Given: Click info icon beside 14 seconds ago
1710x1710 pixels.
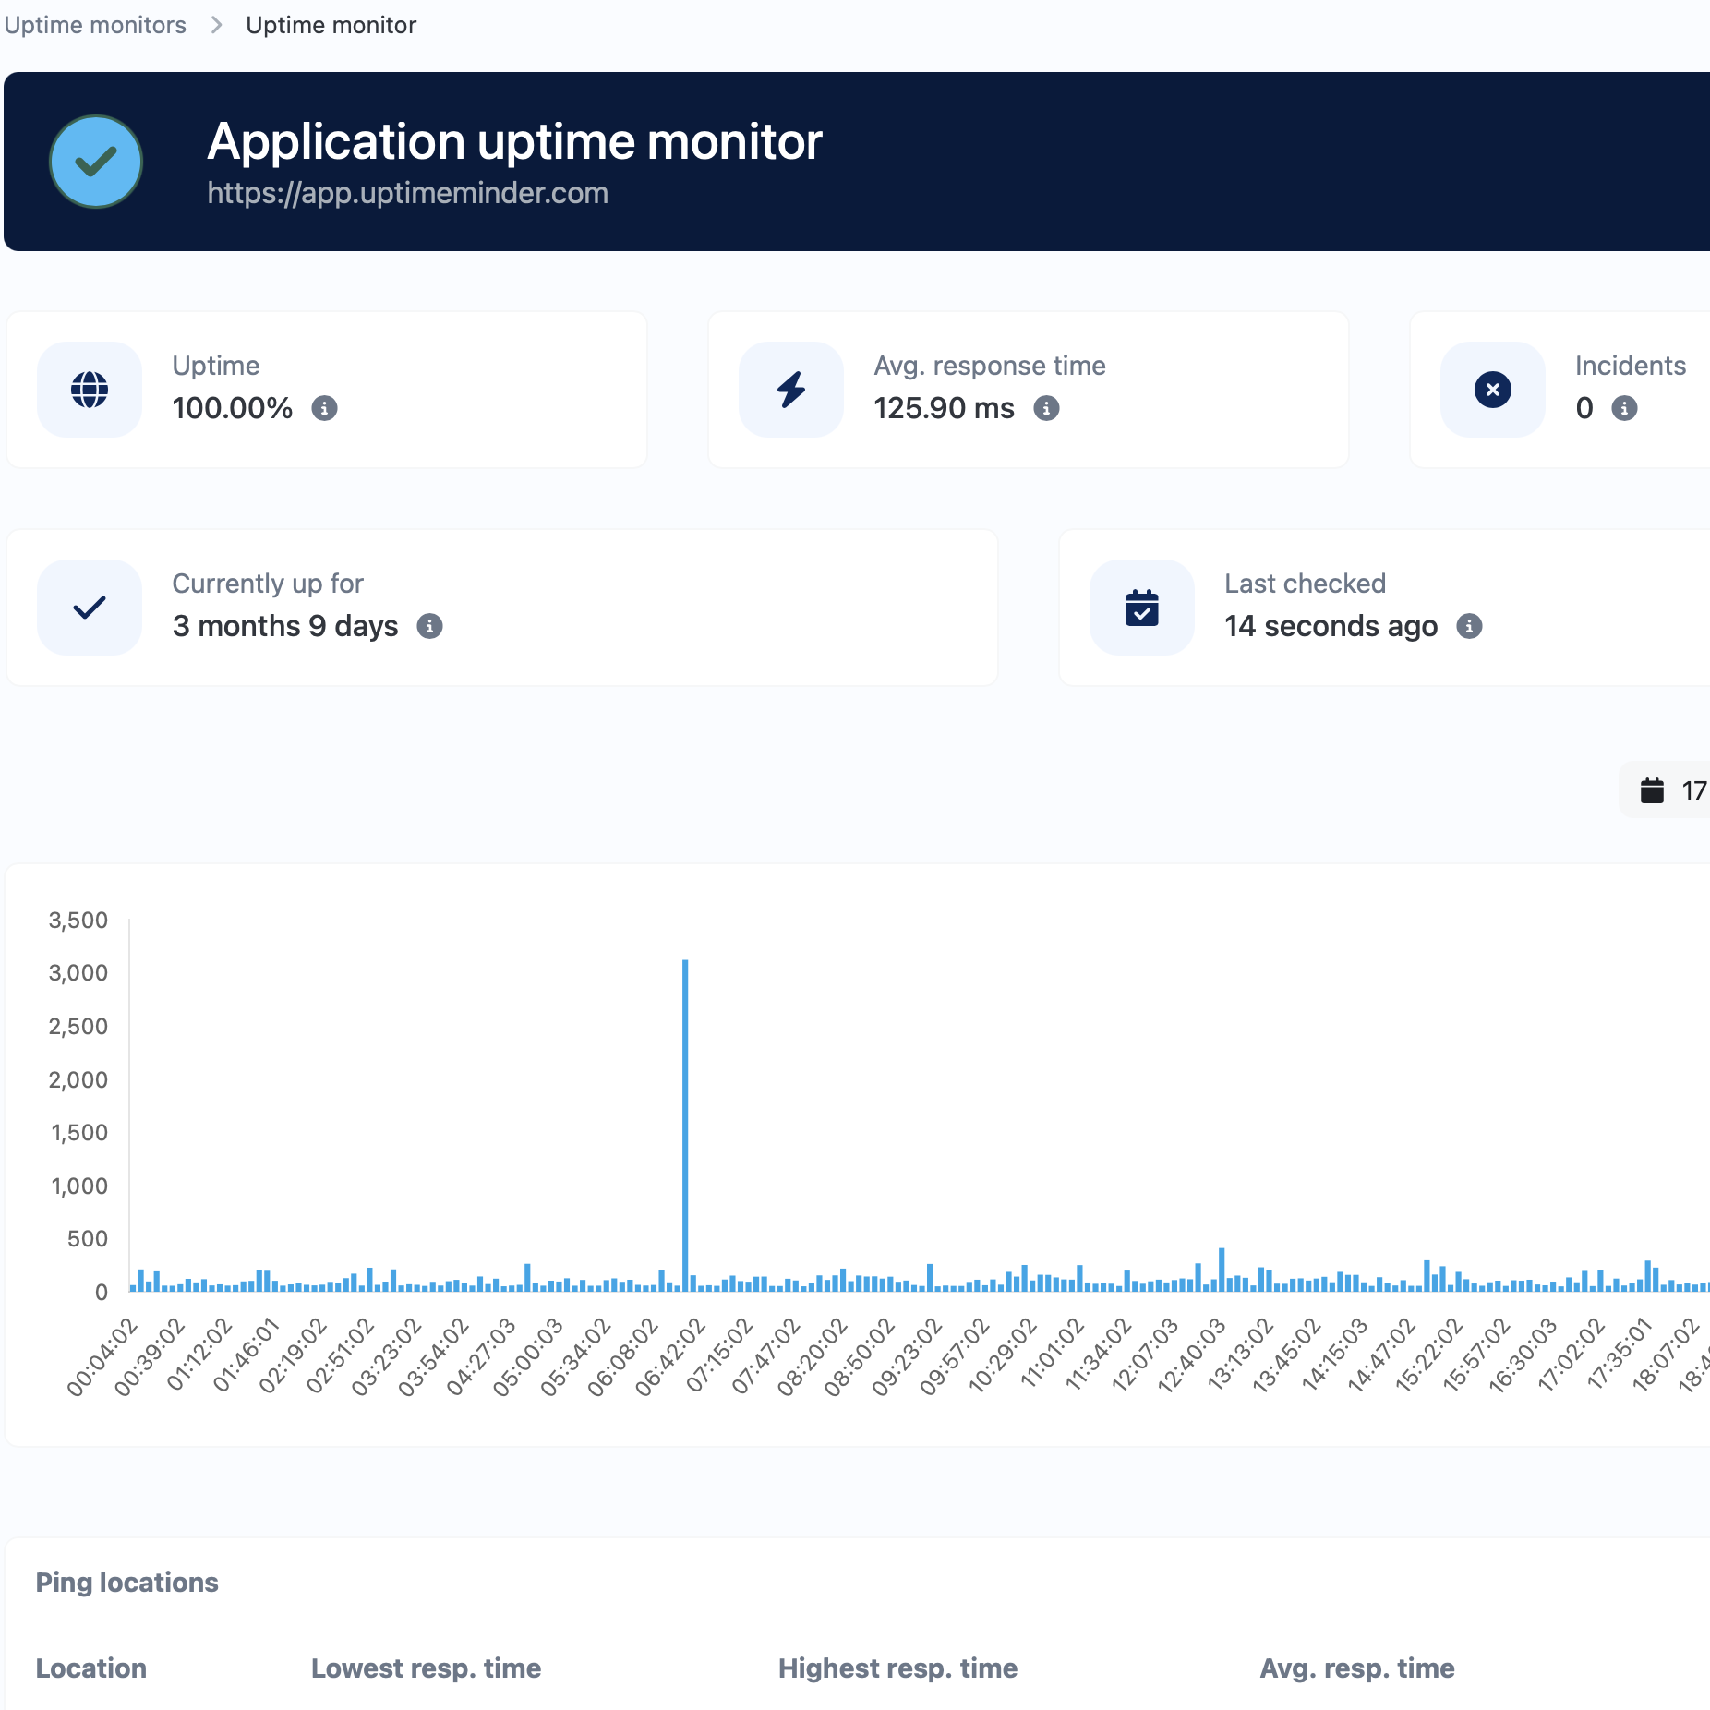Looking at the screenshot, I should click(1469, 626).
